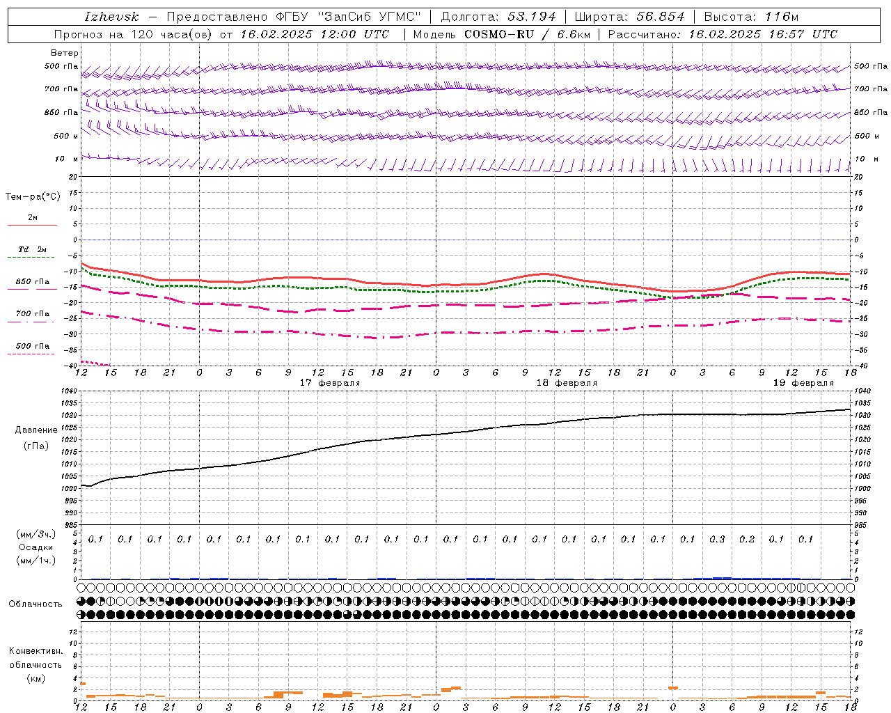This screenshot has height=713, width=891.
Task: Click the "10 м" wind level label on left
Action: click(66, 159)
